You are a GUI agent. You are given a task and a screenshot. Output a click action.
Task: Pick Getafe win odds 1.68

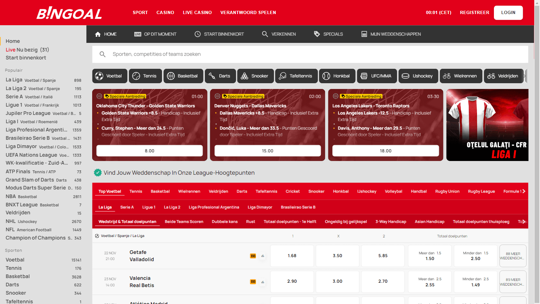(292, 256)
